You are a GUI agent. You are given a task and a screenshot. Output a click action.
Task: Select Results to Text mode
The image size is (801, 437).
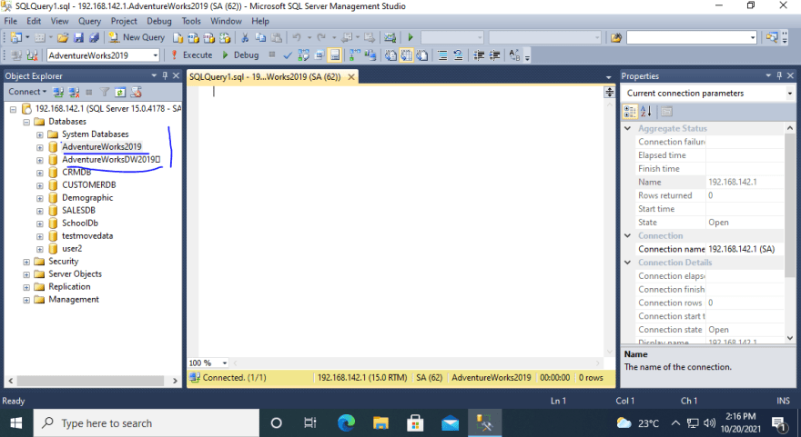click(390, 55)
